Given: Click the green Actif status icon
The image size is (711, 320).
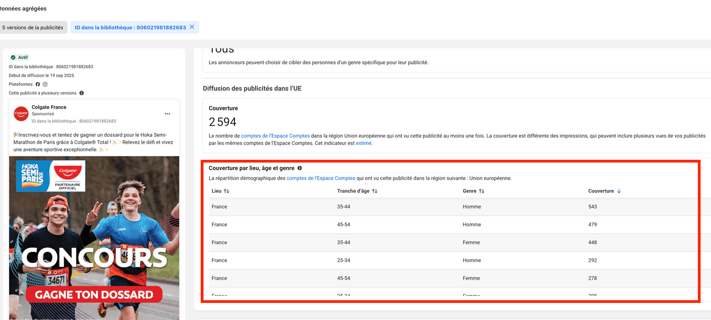Looking at the screenshot, I should (x=13, y=57).
